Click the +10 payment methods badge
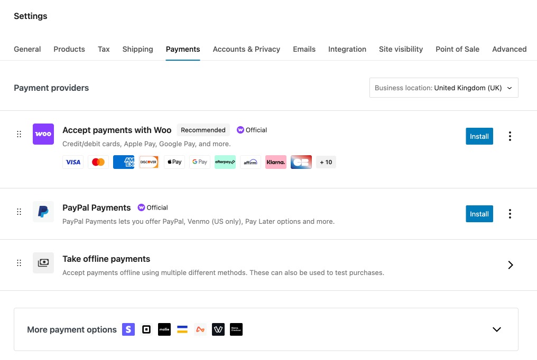 [x=326, y=162]
